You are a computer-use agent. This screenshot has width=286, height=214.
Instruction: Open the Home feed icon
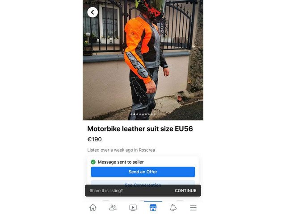[x=93, y=207]
